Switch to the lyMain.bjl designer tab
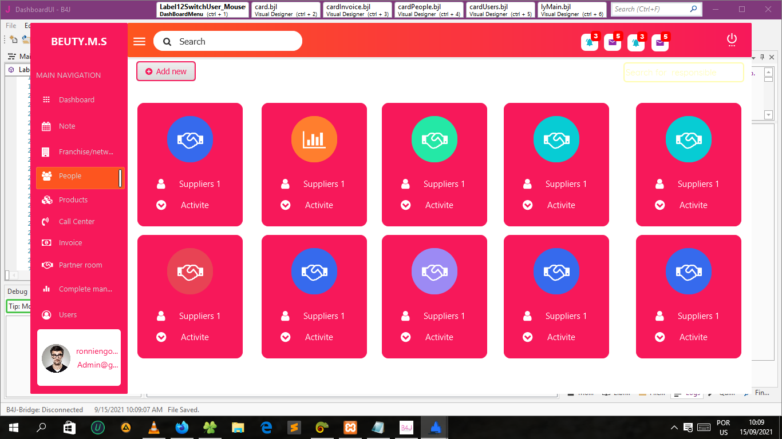 572,10
